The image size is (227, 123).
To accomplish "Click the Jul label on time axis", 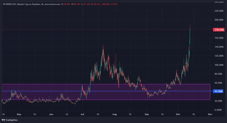I will click(x=82, y=114).
